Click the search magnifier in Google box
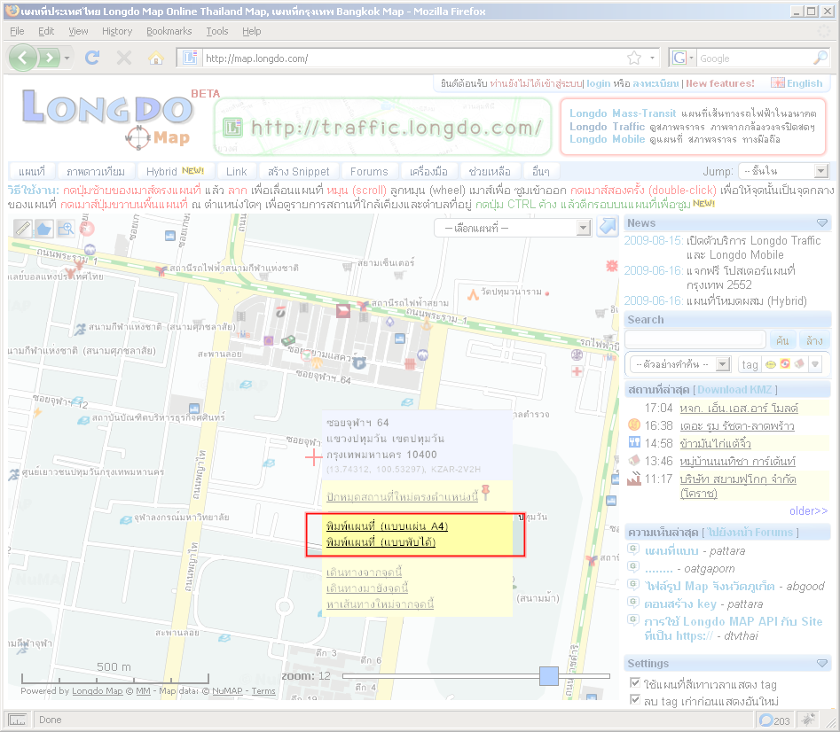This screenshot has height=732, width=840. tap(820, 58)
